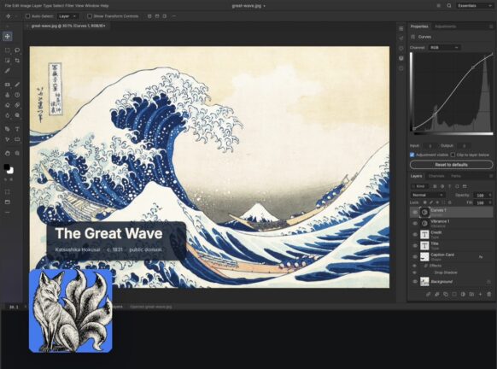Select the Vibrance 1 layer row
Screen dimensions: 497x369
click(x=452, y=224)
